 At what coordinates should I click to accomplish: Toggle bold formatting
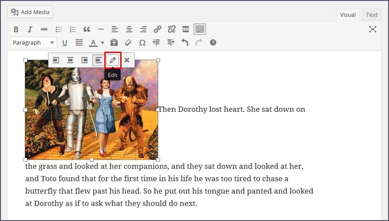click(16, 30)
